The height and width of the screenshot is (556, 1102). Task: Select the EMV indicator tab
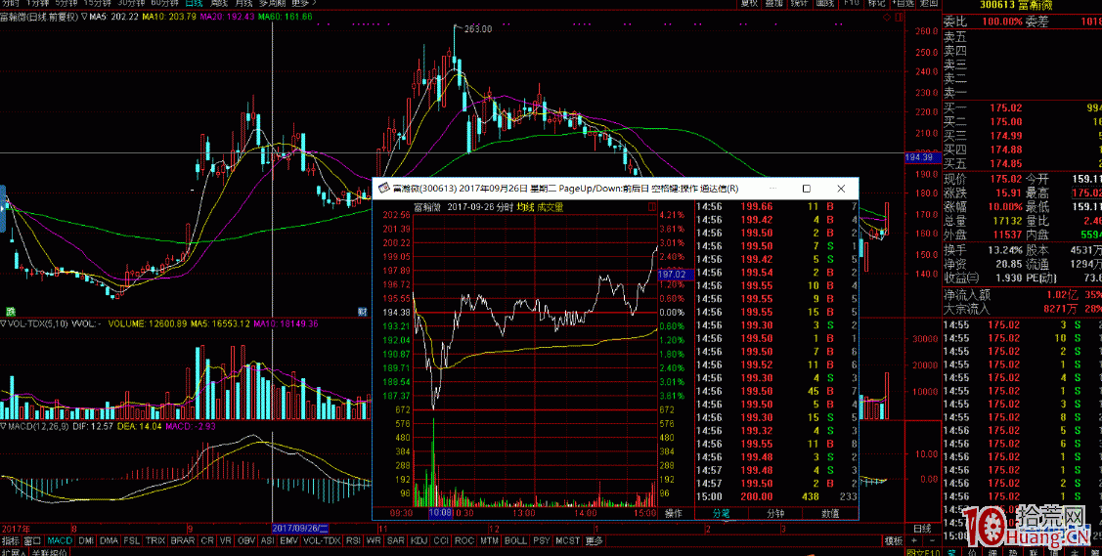(x=288, y=540)
